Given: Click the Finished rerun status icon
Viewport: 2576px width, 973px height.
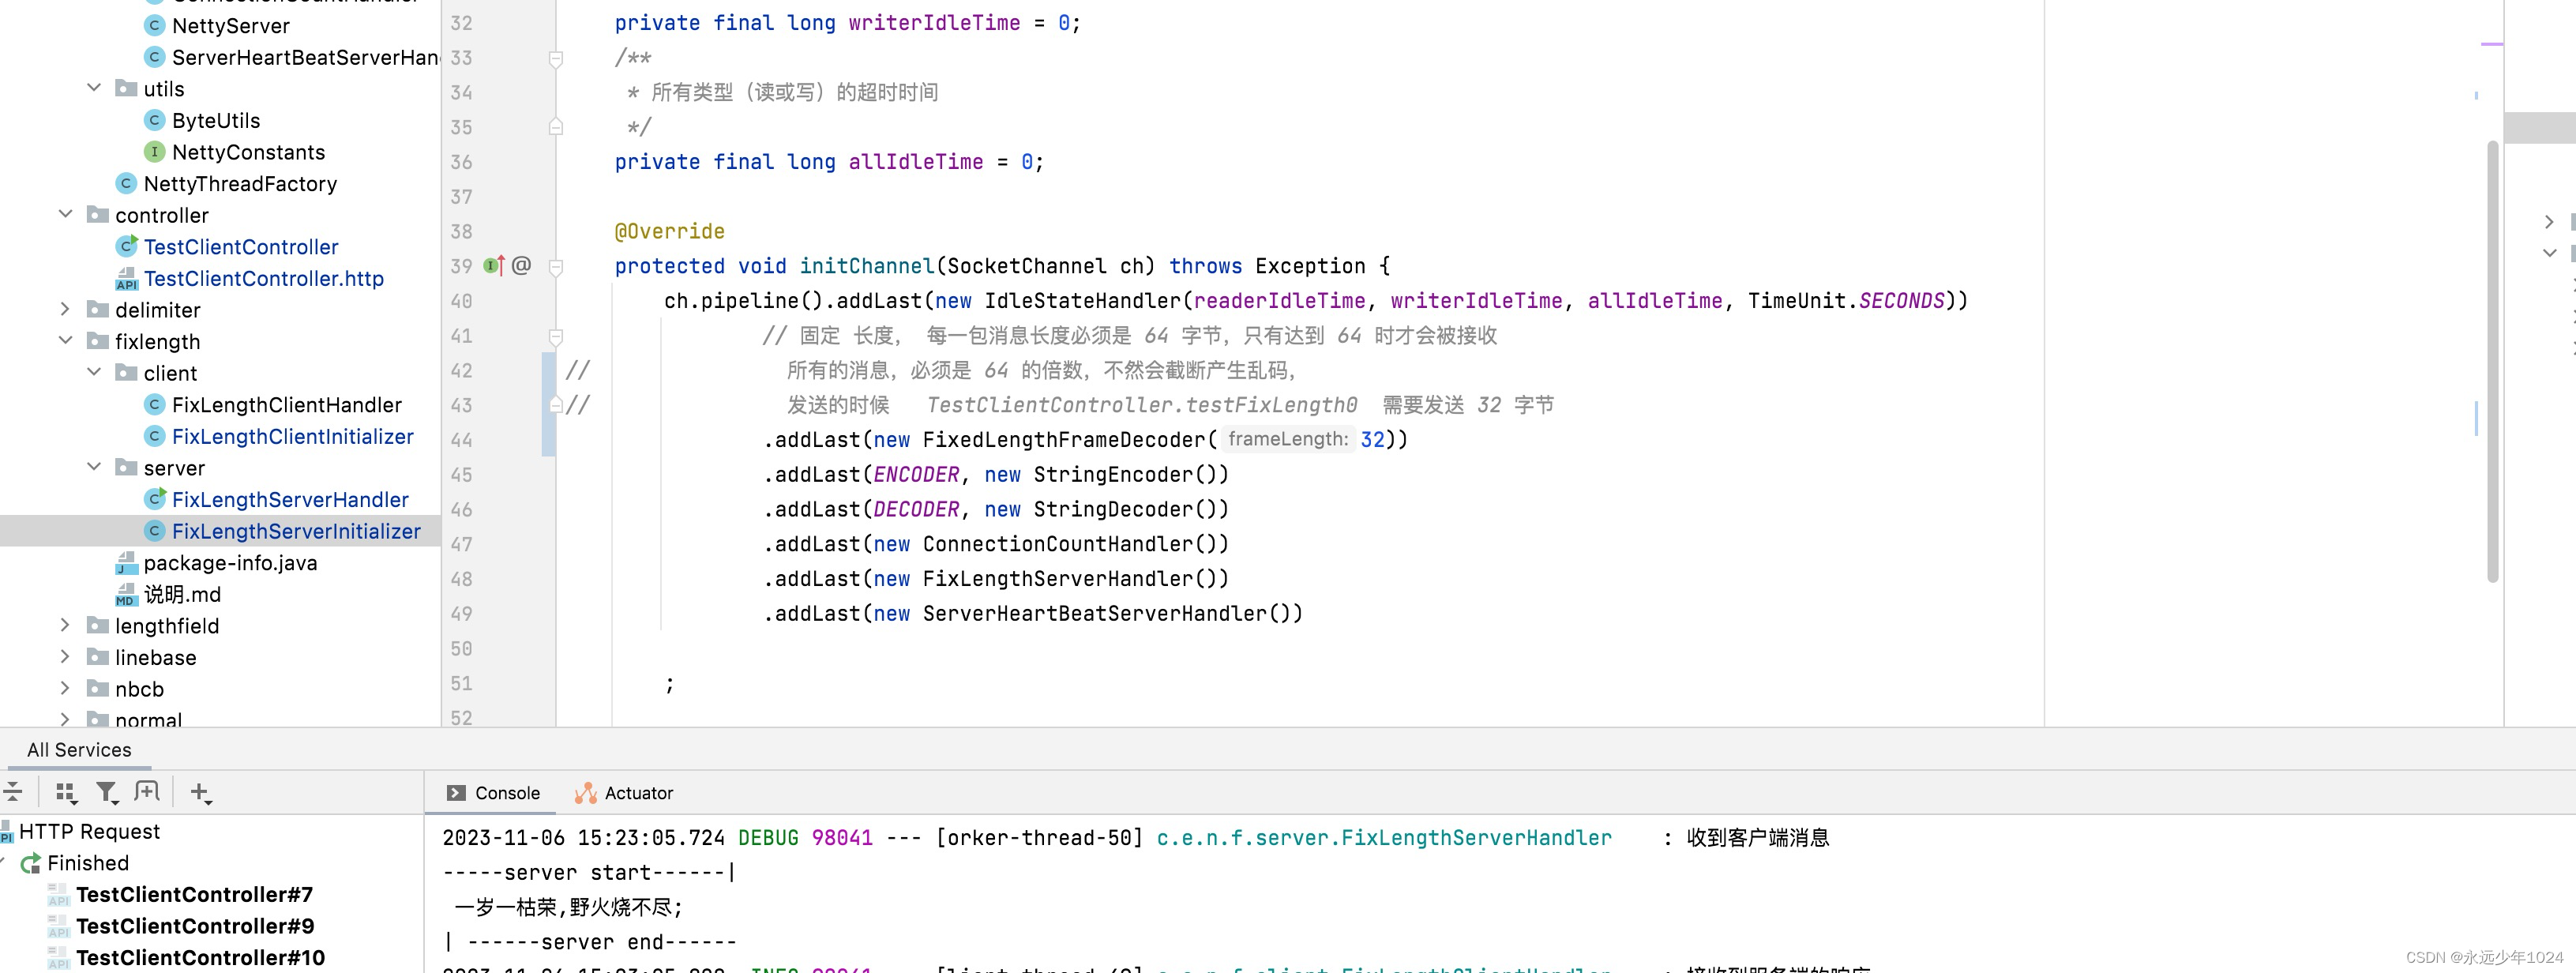Looking at the screenshot, I should click(31, 863).
